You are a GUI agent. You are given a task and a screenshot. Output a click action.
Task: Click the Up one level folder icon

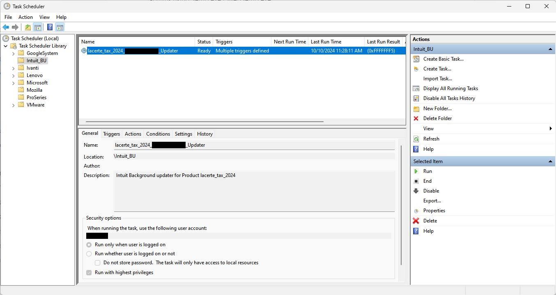pos(28,27)
